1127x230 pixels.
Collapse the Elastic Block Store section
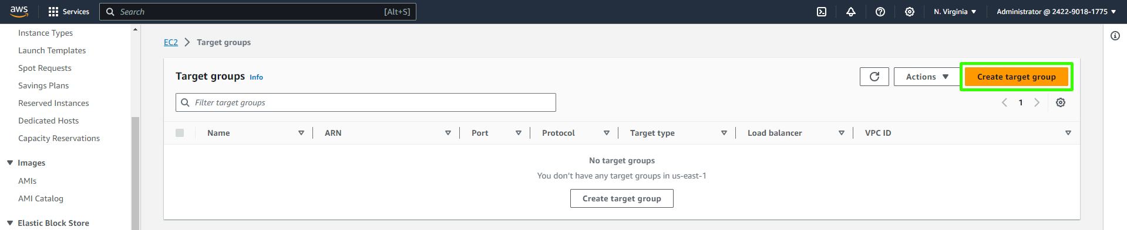click(10, 223)
